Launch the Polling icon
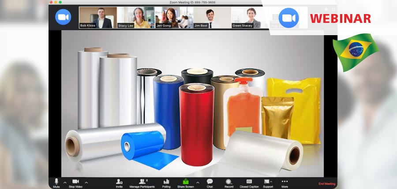 click(x=166, y=182)
